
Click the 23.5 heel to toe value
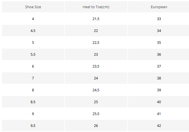pos(96,66)
